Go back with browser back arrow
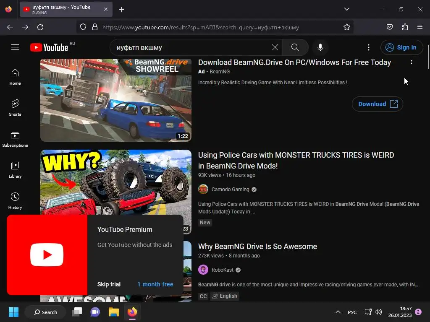This screenshot has height=322, width=430. [x=10, y=27]
